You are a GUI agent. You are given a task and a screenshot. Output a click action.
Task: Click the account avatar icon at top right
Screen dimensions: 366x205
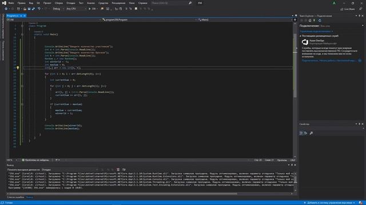(x=334, y=3)
